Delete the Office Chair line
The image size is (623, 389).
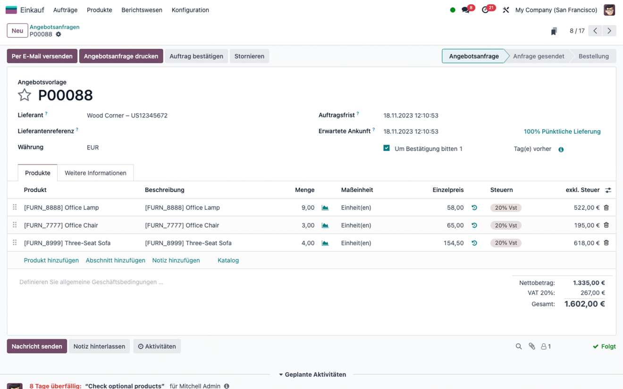pos(606,225)
